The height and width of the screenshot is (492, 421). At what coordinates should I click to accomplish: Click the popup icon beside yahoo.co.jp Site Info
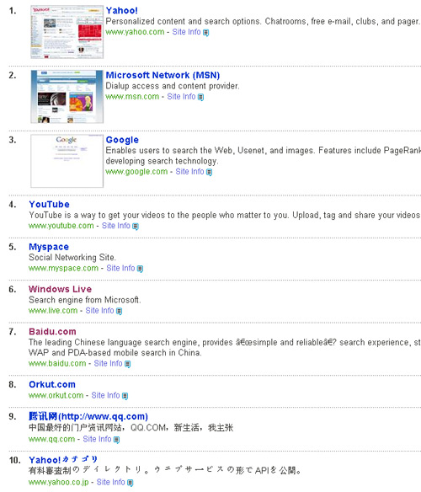[x=131, y=482]
